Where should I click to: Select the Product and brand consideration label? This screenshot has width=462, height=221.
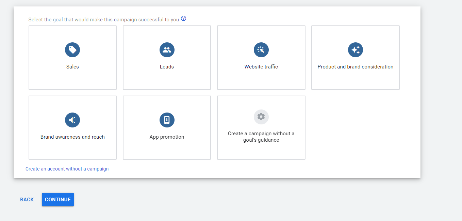[355, 67]
